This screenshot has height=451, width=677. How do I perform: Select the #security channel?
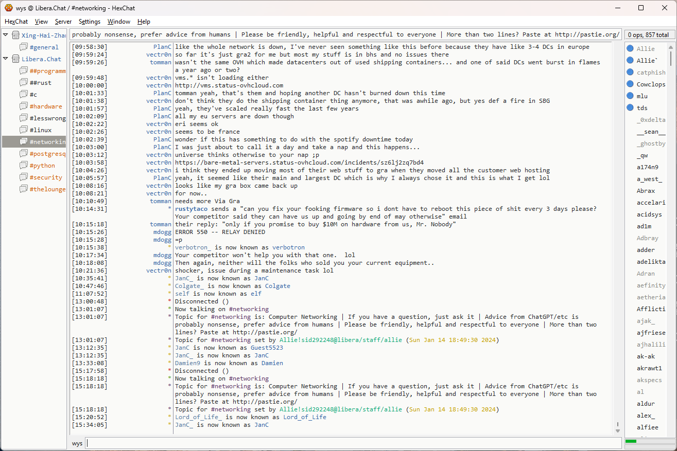45,177
